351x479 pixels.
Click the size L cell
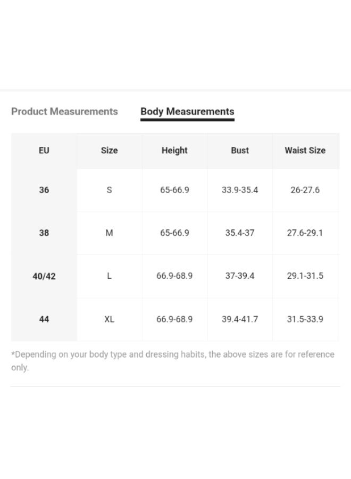click(109, 276)
